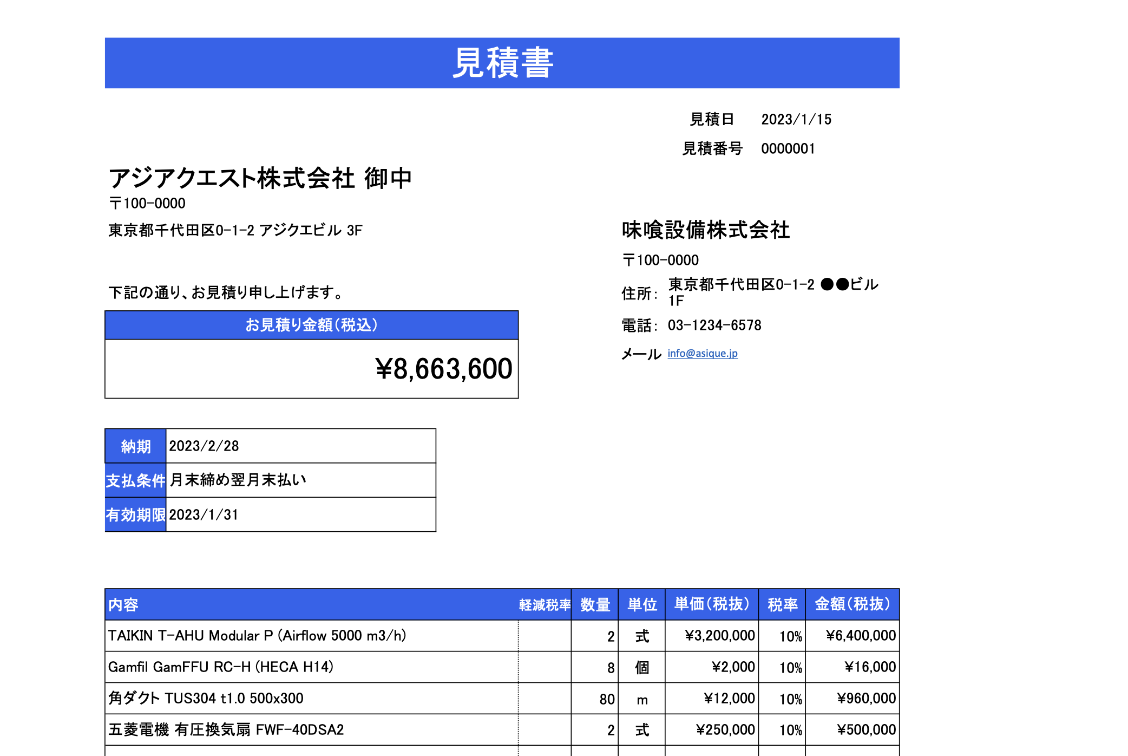Click the 数量 column header
The height and width of the screenshot is (756, 1128).
[x=595, y=605]
